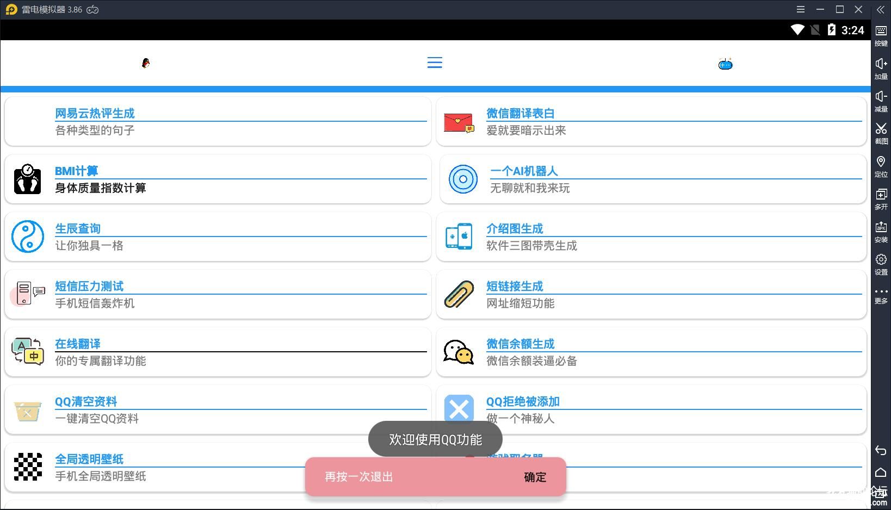Click the phones icon for 介绍图生成
Screen dimensions: 891x510
[459, 237]
